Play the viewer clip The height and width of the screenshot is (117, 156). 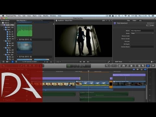point(84,62)
